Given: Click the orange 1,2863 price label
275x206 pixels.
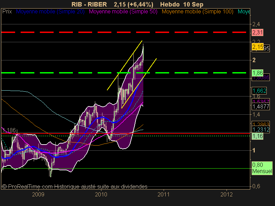Looking at the screenshot, I should point(261,124).
